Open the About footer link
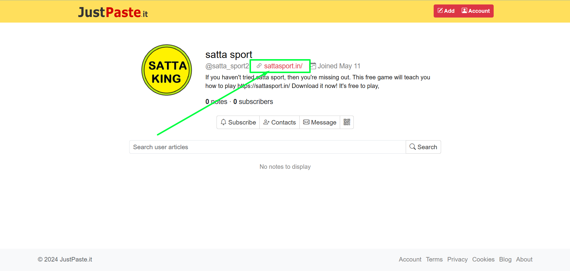The width and height of the screenshot is (570, 271). [524, 259]
